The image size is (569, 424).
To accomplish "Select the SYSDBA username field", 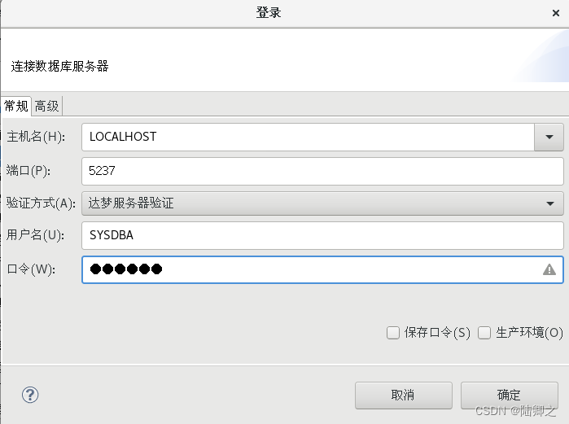I will coord(322,236).
